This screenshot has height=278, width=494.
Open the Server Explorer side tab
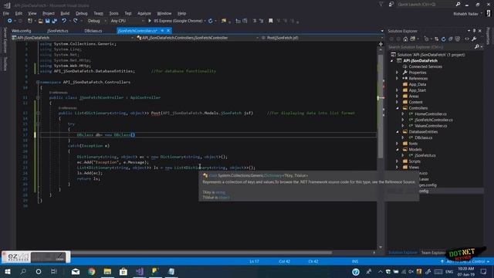(5, 39)
